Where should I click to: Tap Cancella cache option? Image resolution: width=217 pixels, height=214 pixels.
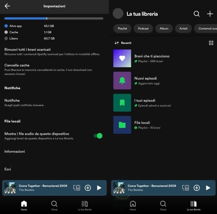point(48,69)
